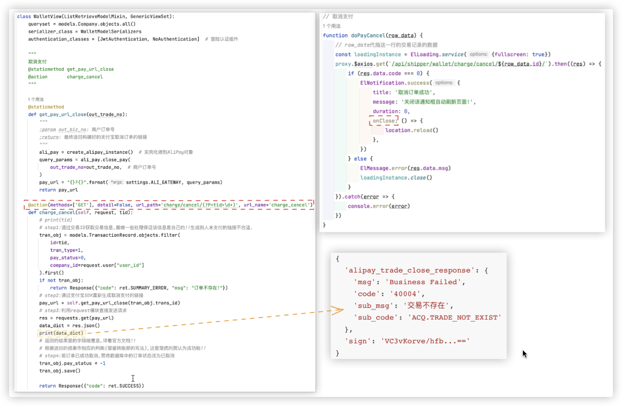Click the usage hint above doPayCancel function
This screenshot has height=406, width=622.
coord(332,26)
